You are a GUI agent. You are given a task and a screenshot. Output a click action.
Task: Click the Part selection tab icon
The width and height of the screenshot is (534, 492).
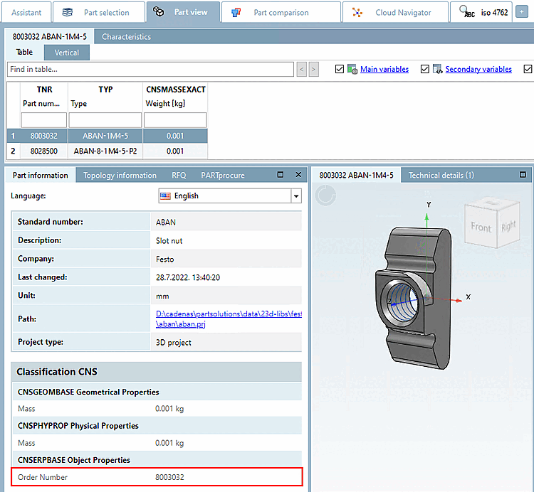[x=68, y=12]
